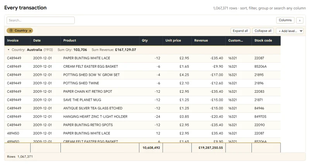
Task: Click stock code 85206A in the C489449 row
Action: 260,66
